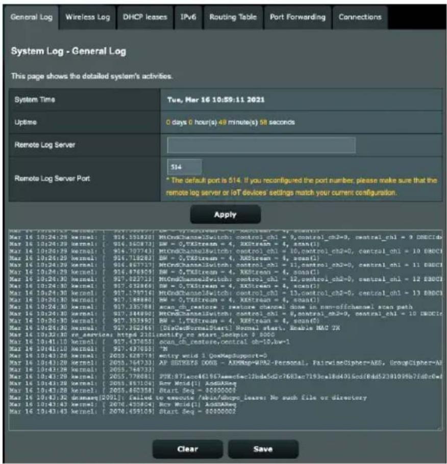Screen dimensions: 447x464
Task: Click the Remote Log Server input field
Action: (x=261, y=145)
